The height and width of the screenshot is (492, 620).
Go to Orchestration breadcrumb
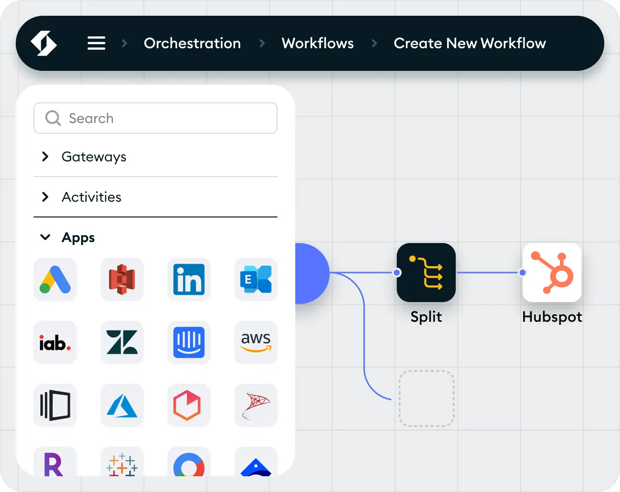pos(192,43)
